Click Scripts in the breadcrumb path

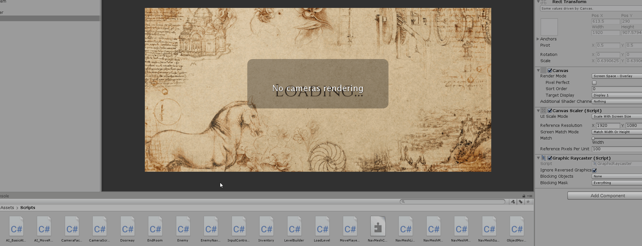pos(28,208)
